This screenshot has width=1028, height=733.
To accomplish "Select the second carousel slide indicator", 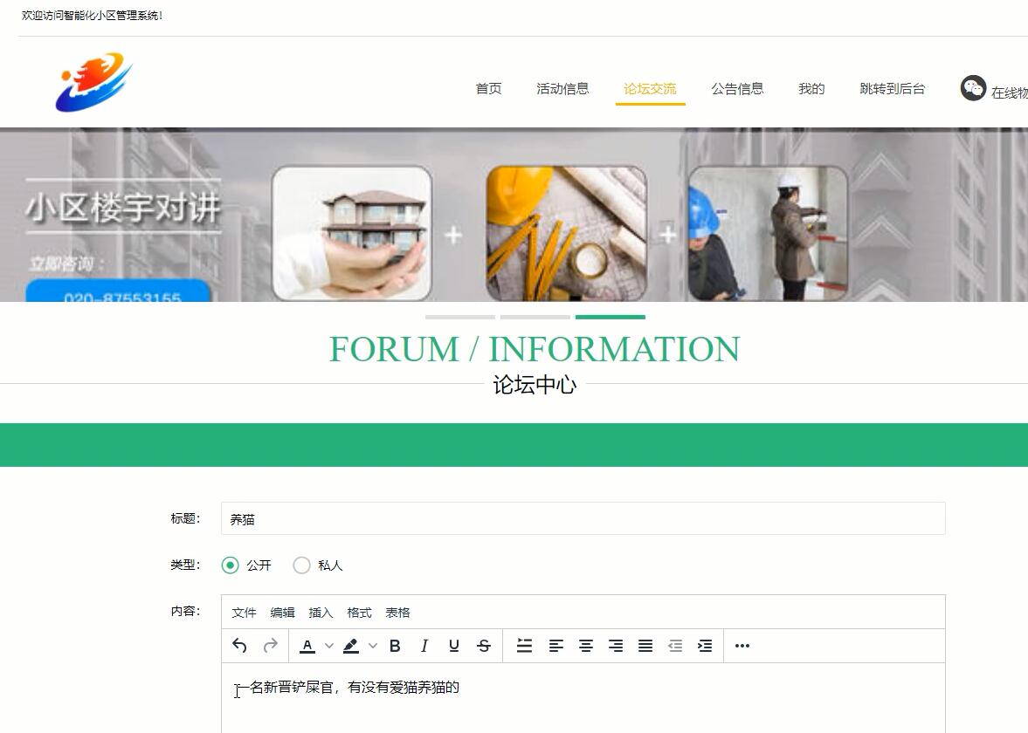I will pos(535,317).
